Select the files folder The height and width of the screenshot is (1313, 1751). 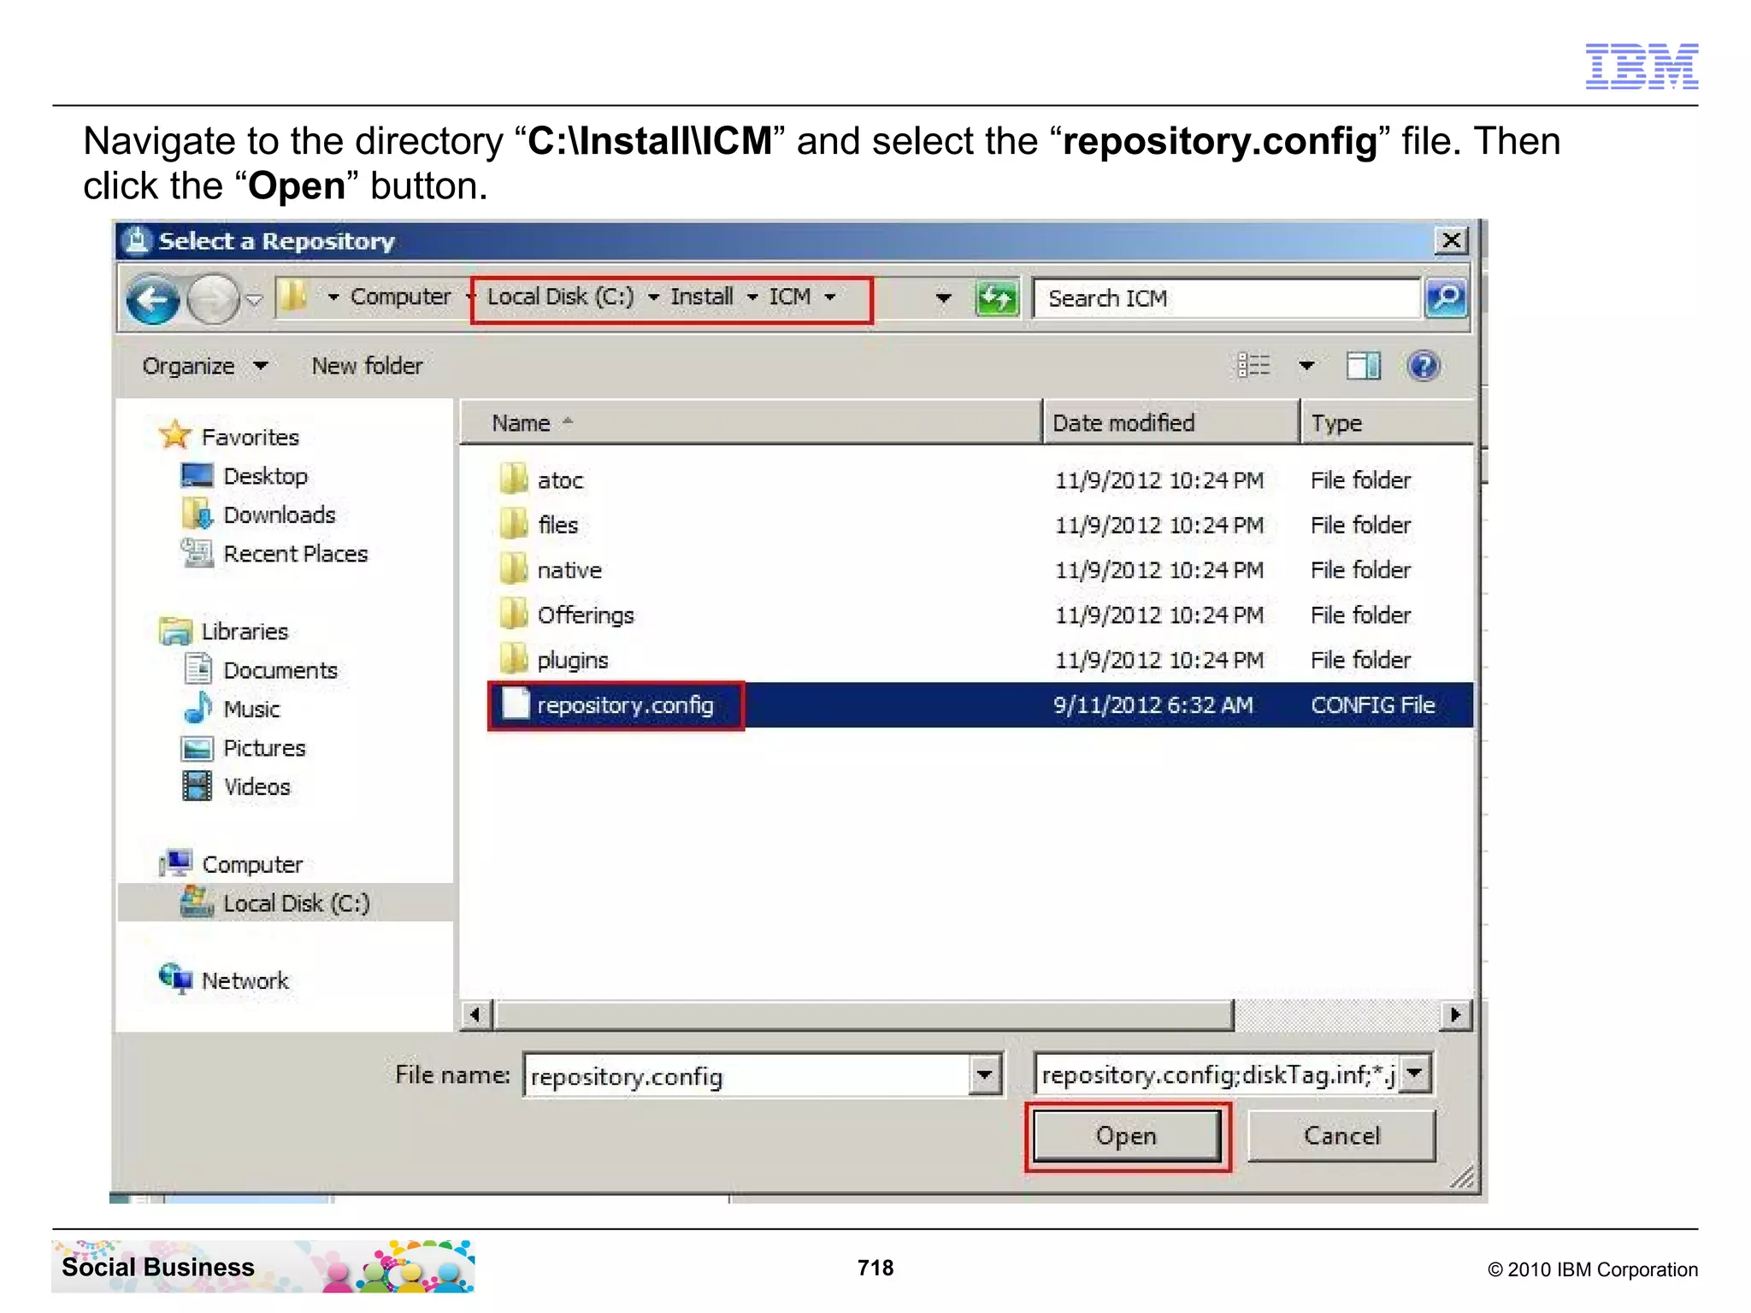(557, 525)
